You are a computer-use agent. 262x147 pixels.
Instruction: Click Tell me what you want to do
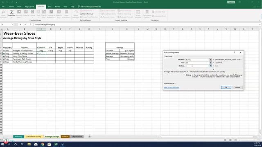(89, 7)
